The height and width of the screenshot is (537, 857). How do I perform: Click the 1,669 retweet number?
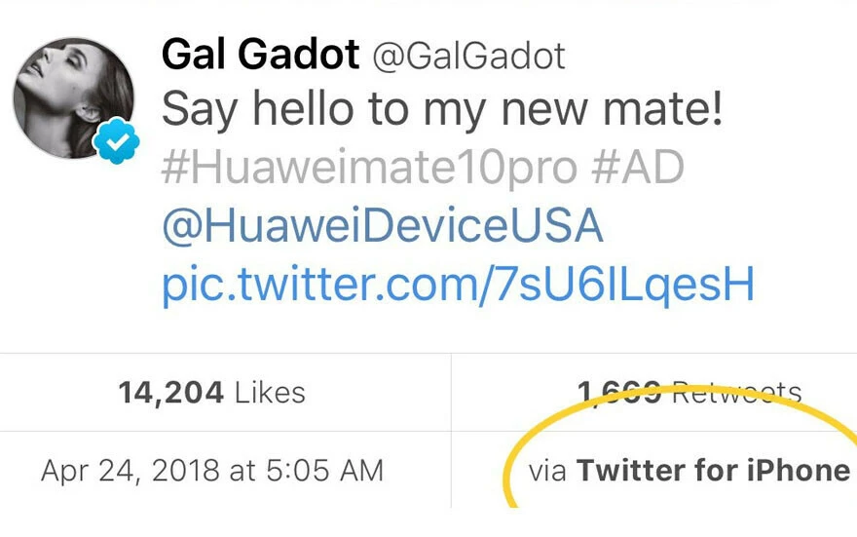click(618, 393)
